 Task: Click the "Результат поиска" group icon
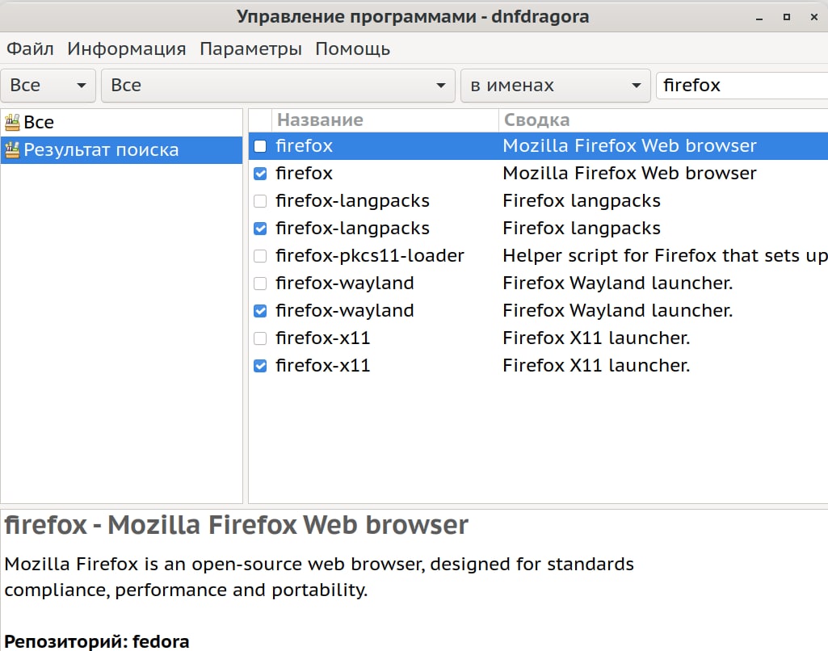pyautogui.click(x=12, y=150)
